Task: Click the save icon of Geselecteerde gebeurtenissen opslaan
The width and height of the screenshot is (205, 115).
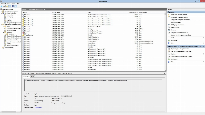Action: [x=169, y=56]
